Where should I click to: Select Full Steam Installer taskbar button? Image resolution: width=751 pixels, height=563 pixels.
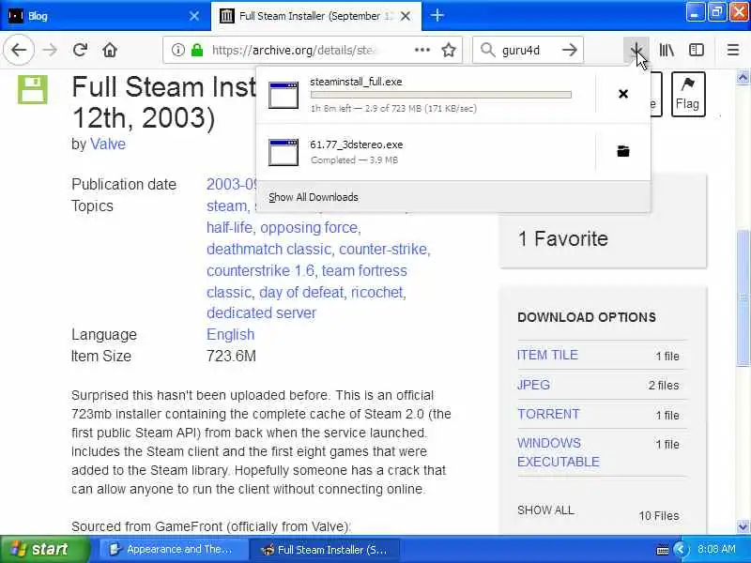(324, 549)
